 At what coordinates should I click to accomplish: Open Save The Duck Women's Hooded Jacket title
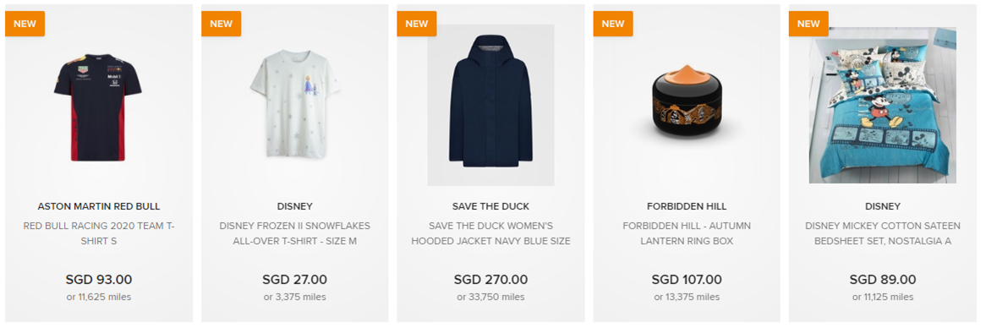pos(490,233)
